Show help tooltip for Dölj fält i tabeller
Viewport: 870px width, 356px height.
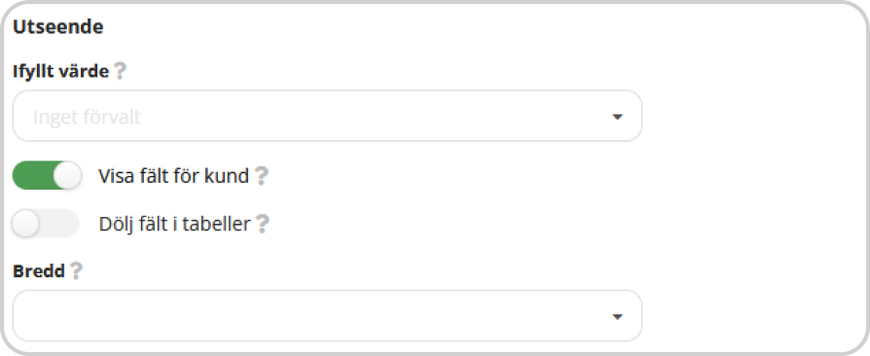click(x=262, y=224)
